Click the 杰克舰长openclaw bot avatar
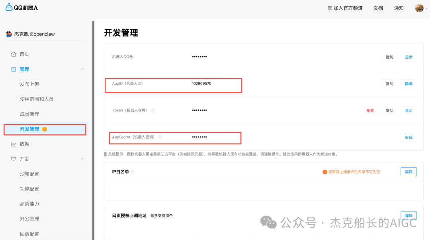The height and width of the screenshot is (240, 430). pyautogui.click(x=9, y=34)
